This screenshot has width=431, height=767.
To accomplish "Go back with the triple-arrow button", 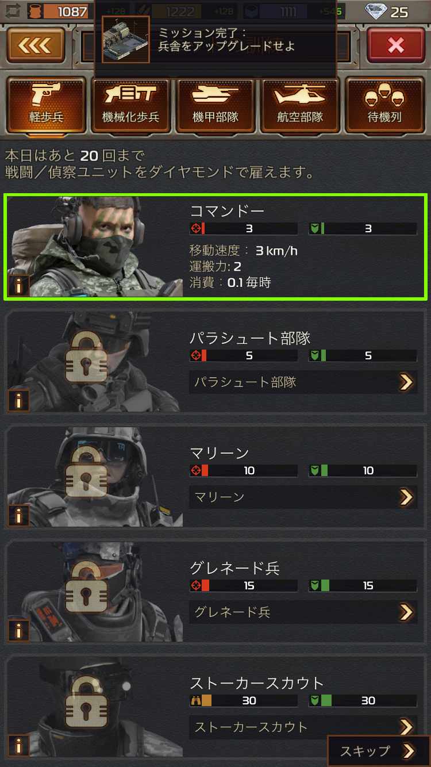I will 35,45.
